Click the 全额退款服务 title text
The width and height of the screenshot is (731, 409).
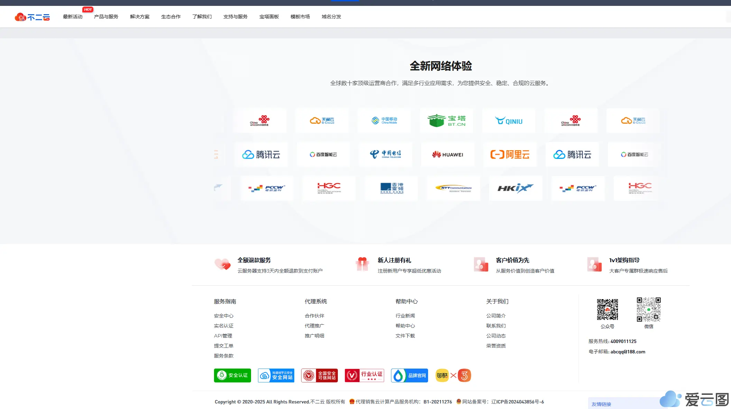tap(254, 260)
